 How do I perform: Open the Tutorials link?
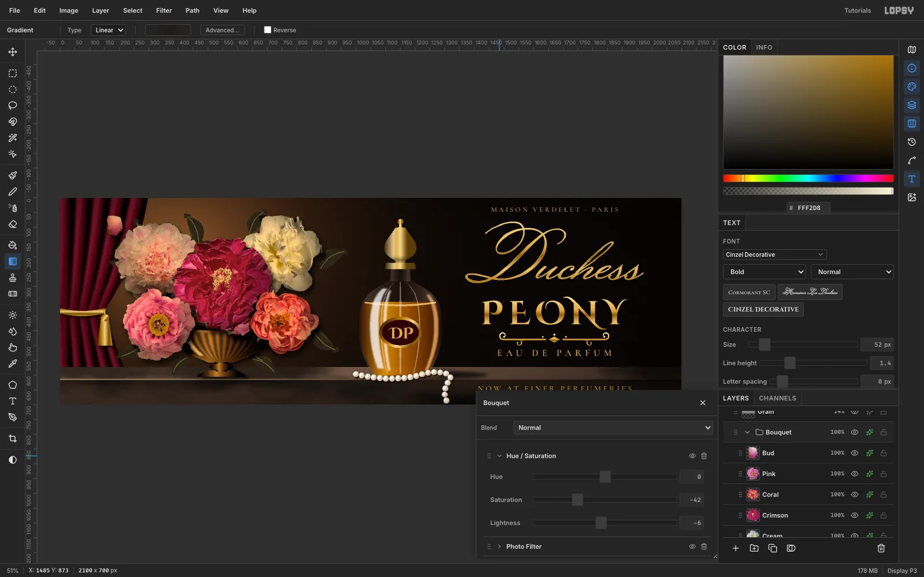(858, 10)
